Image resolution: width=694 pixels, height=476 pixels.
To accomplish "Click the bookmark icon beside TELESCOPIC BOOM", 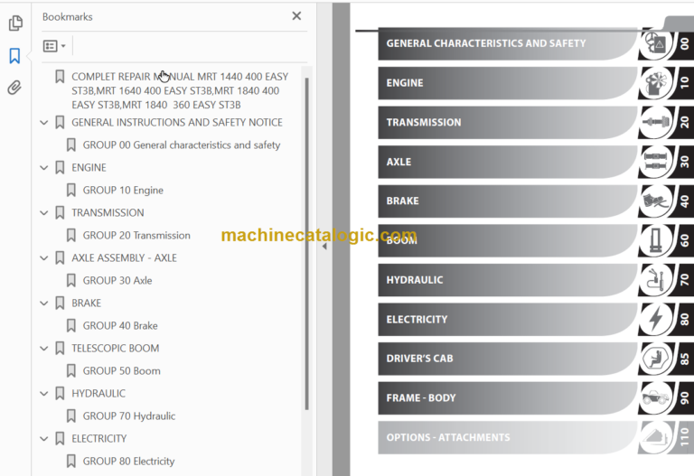I will pyautogui.click(x=60, y=348).
